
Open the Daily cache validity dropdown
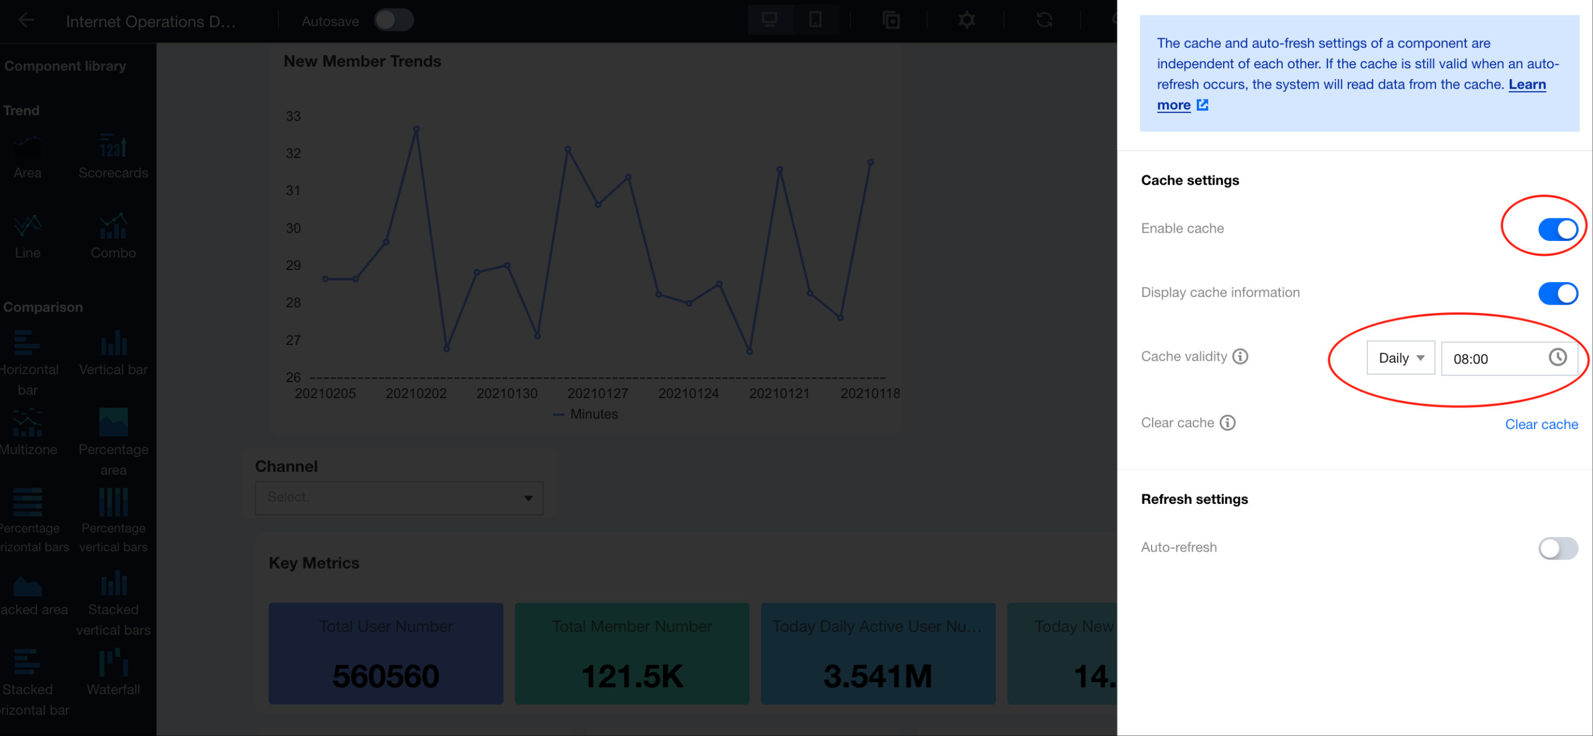[x=1400, y=358]
